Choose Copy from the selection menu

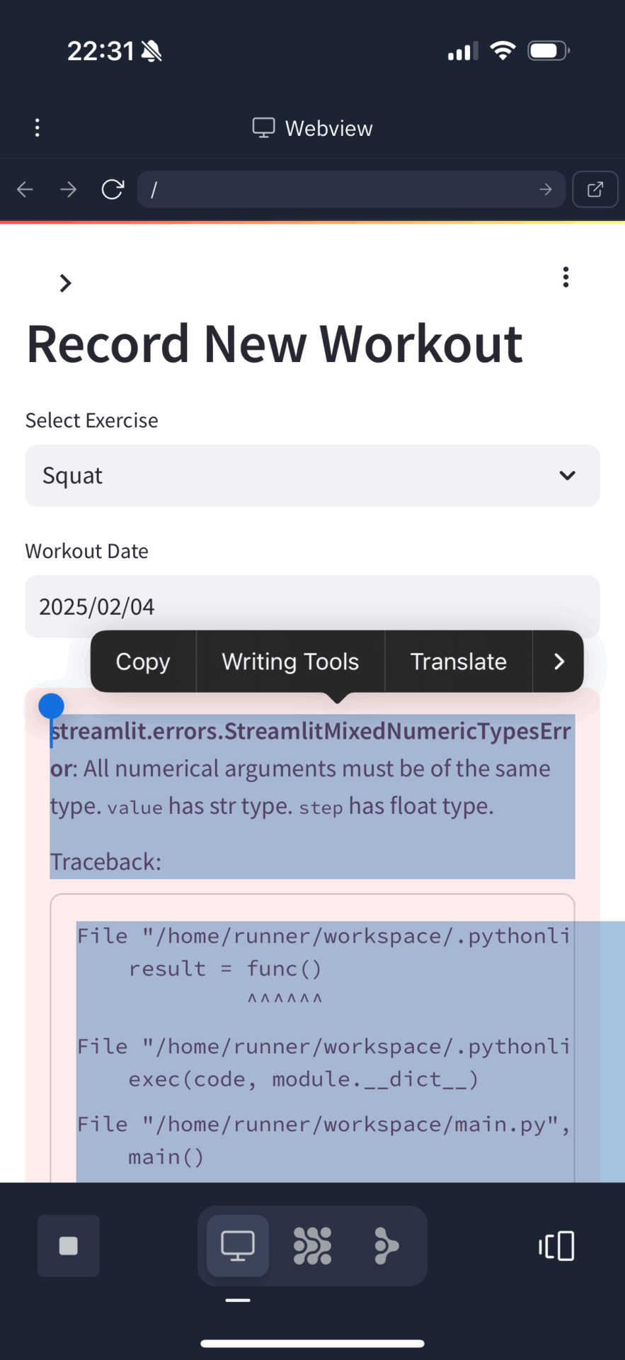(x=143, y=662)
